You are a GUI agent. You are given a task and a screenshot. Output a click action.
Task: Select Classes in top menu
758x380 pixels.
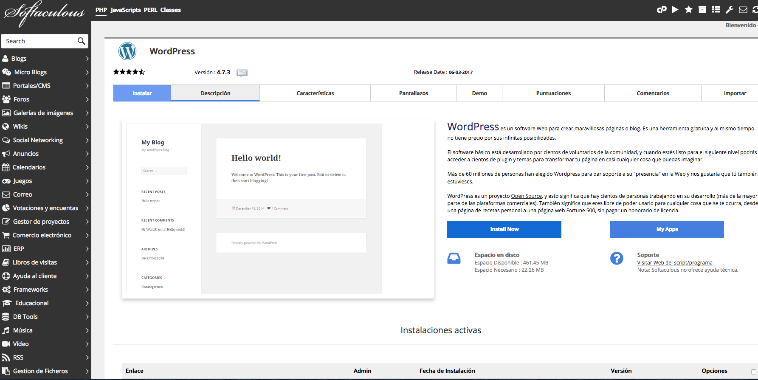pos(170,10)
